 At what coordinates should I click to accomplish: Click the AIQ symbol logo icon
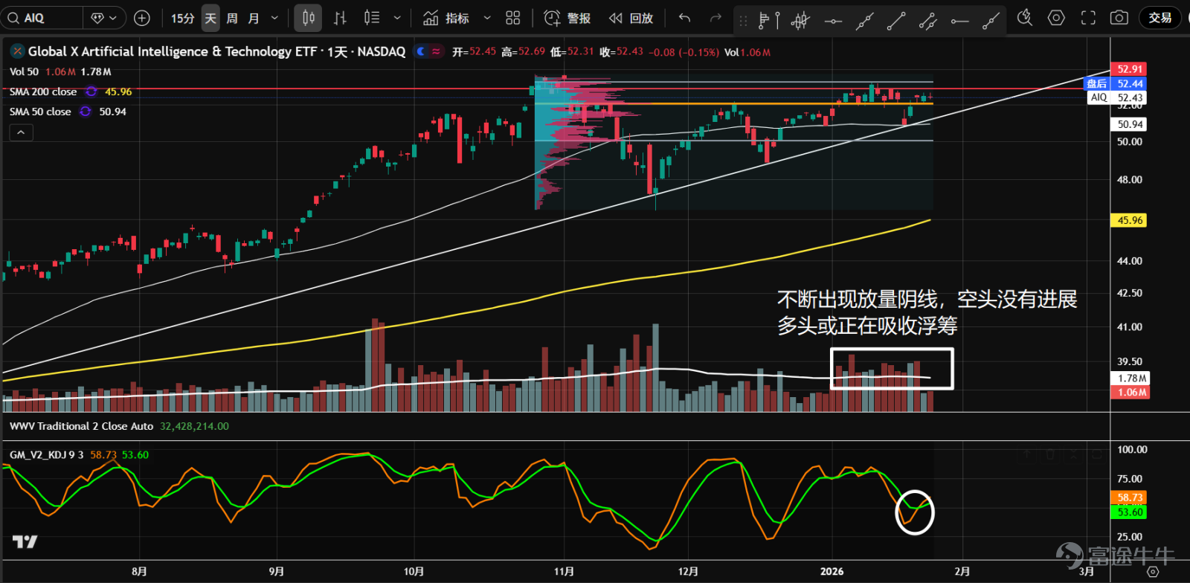click(17, 51)
